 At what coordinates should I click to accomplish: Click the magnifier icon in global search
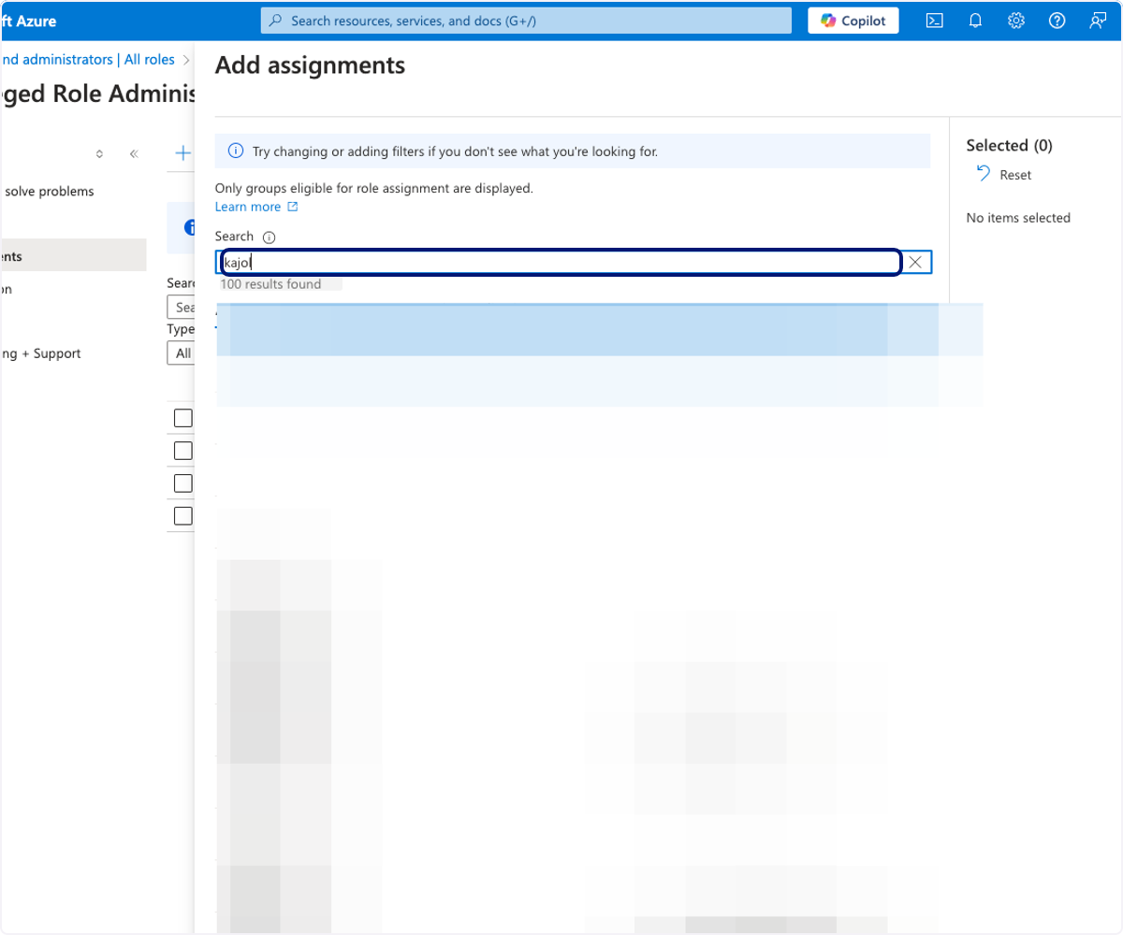coord(276,21)
